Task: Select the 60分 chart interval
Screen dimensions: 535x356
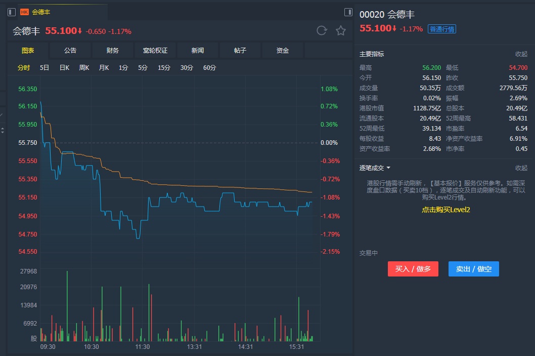Action: pyautogui.click(x=209, y=68)
